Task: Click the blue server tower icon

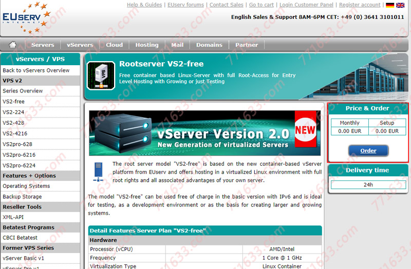Action: tap(98, 172)
